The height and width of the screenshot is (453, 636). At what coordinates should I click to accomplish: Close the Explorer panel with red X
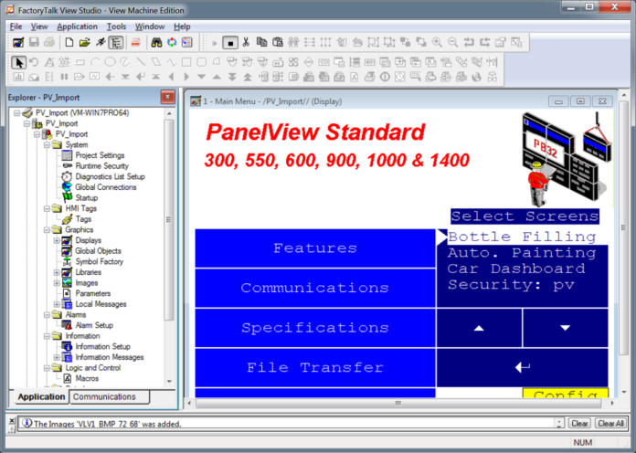[167, 97]
